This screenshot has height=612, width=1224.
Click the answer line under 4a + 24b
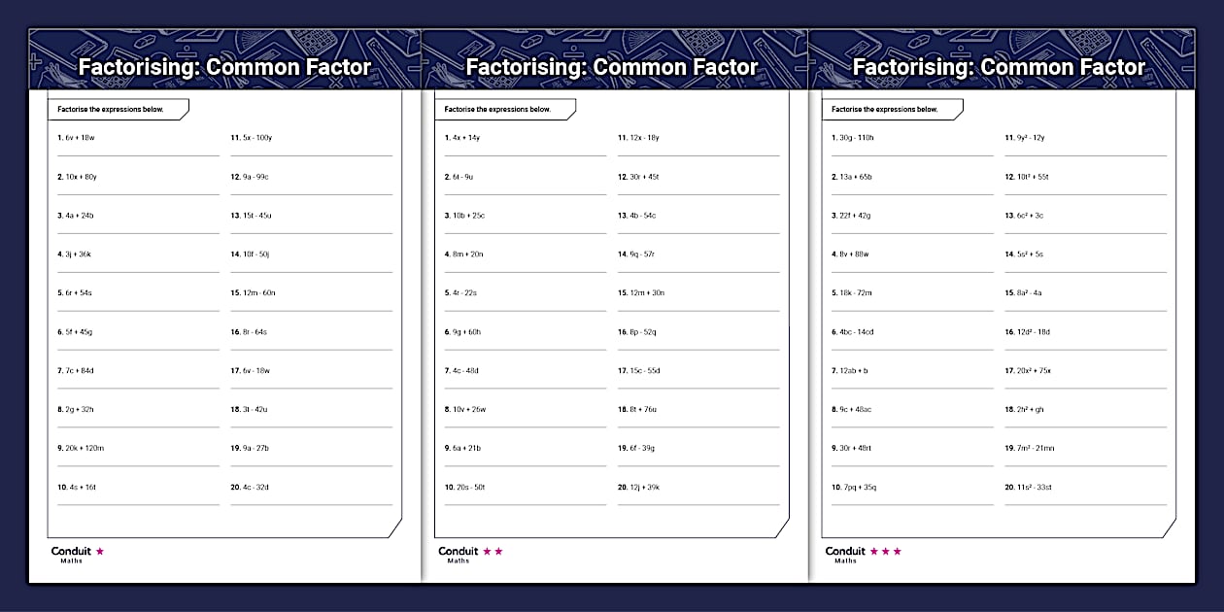click(138, 232)
